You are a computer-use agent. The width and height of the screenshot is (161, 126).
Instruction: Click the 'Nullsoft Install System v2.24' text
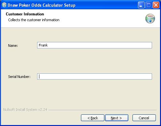tap(25, 110)
